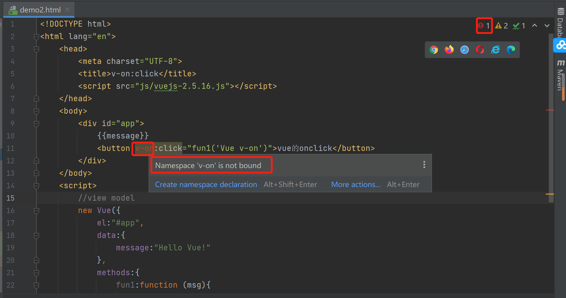Click Create namespace declaration link
This screenshot has height=298, width=566.
206,184
